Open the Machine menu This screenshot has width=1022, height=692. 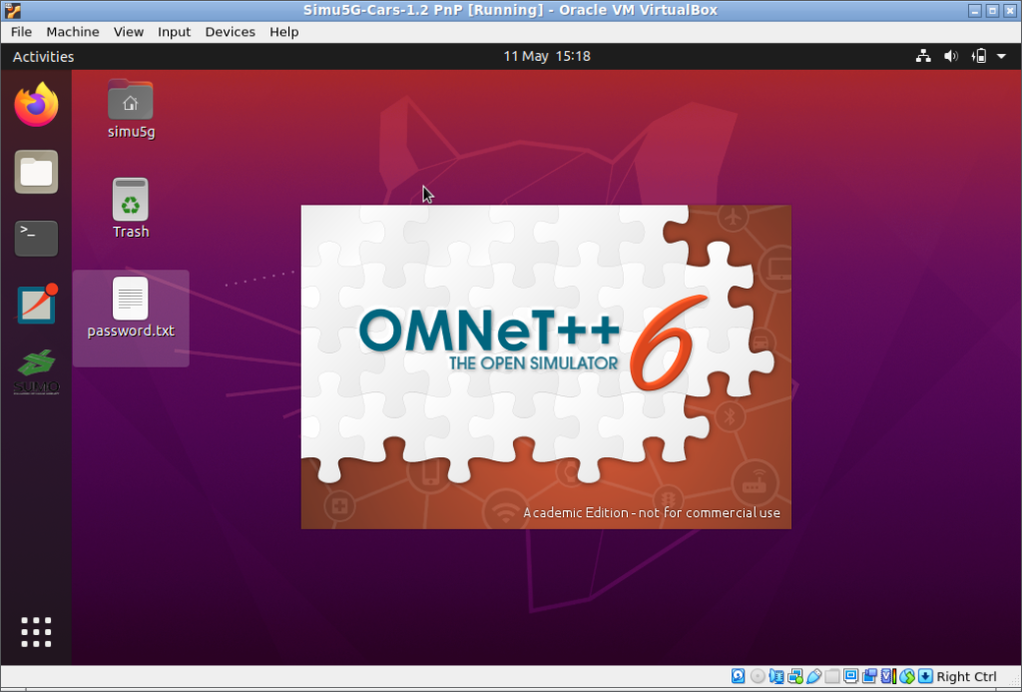72,31
